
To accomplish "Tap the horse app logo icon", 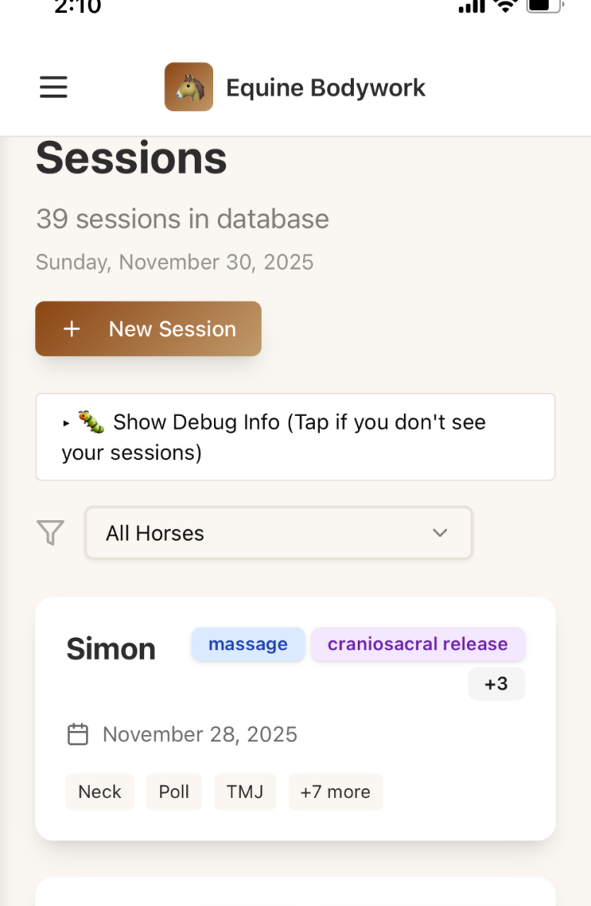I will pyautogui.click(x=189, y=87).
